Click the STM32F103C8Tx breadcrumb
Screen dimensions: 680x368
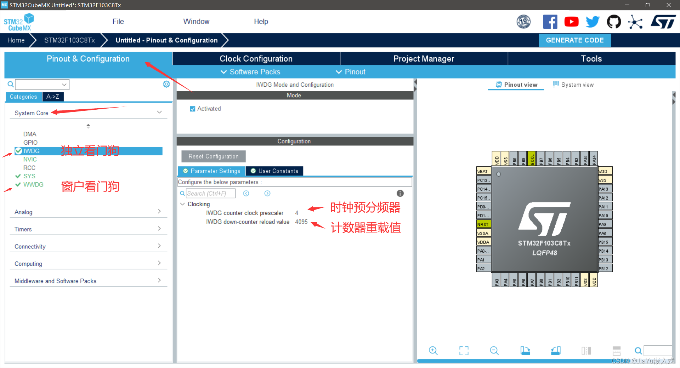(x=69, y=40)
